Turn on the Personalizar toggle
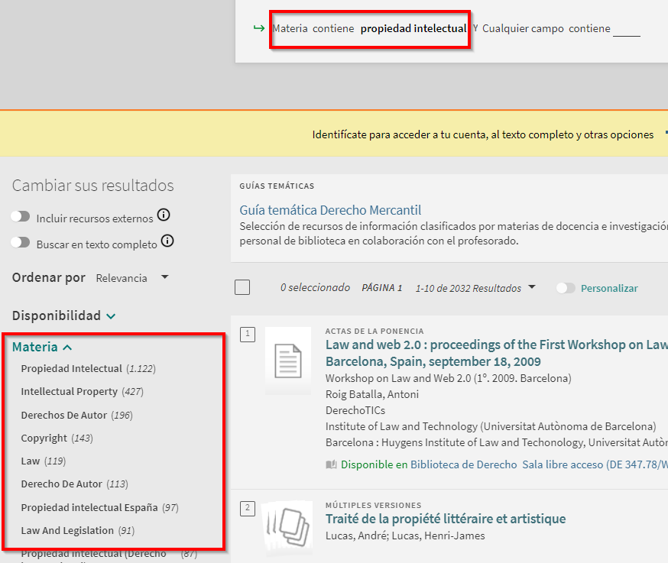 click(x=566, y=288)
